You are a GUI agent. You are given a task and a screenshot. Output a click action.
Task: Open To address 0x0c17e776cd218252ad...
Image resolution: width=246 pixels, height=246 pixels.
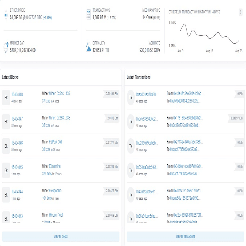185,125
